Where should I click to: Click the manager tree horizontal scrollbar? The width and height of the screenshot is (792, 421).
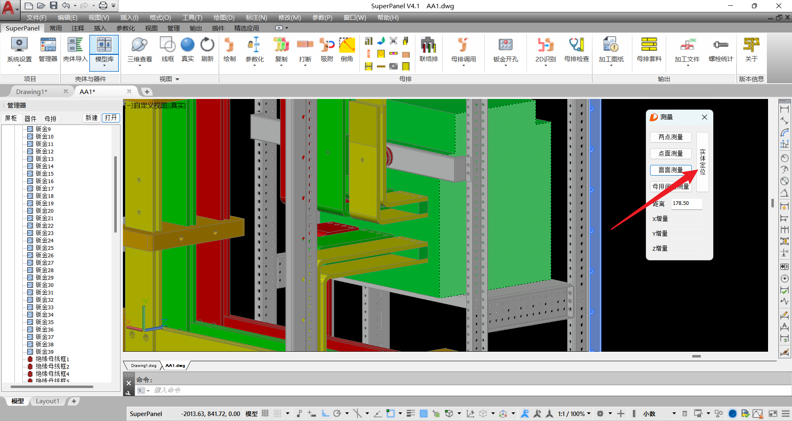coord(52,387)
